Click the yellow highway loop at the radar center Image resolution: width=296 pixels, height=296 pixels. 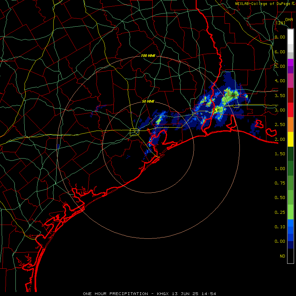pos(135,132)
